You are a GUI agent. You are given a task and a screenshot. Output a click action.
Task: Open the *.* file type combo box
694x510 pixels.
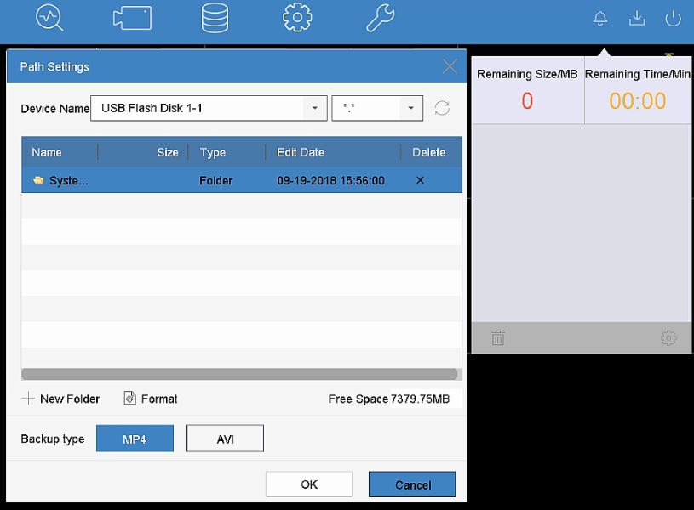pyautogui.click(x=377, y=108)
